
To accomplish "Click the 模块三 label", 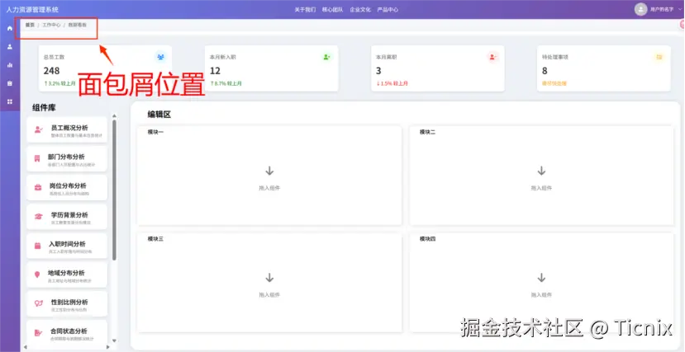I will tap(155, 239).
